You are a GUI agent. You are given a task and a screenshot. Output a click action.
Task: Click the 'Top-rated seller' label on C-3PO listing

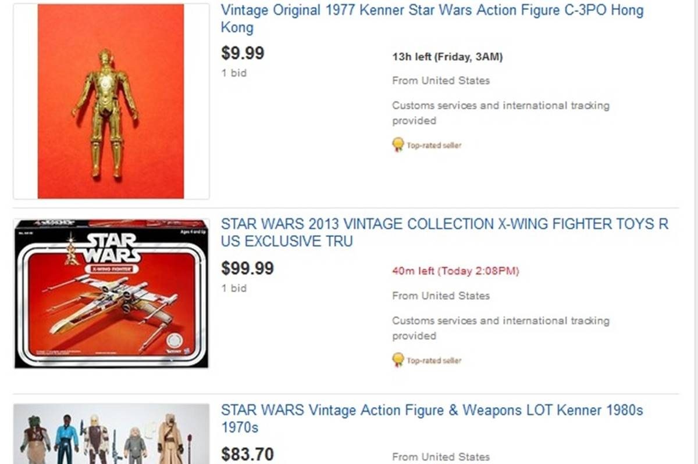tap(434, 145)
